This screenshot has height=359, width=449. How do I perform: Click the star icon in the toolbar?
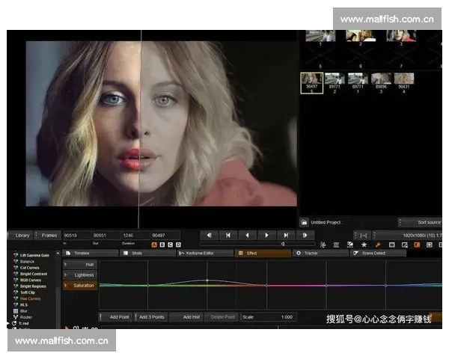point(364,245)
